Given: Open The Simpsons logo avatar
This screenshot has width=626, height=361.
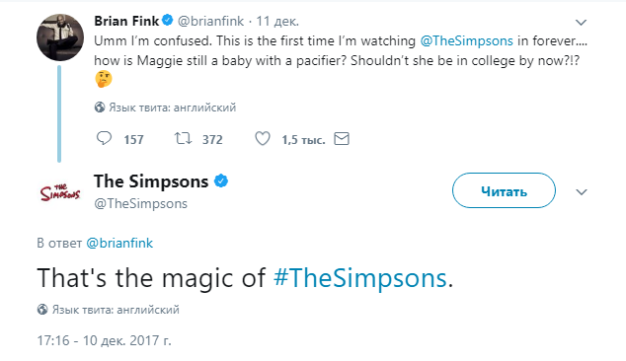Looking at the screenshot, I should (60, 192).
